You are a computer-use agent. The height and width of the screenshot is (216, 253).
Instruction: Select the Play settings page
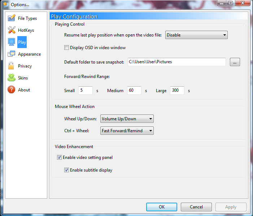(x=22, y=42)
